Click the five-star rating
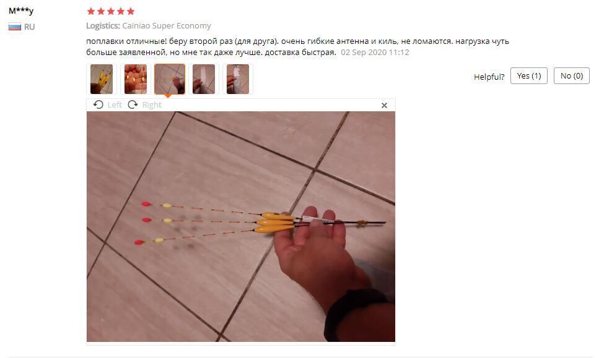 pos(111,11)
